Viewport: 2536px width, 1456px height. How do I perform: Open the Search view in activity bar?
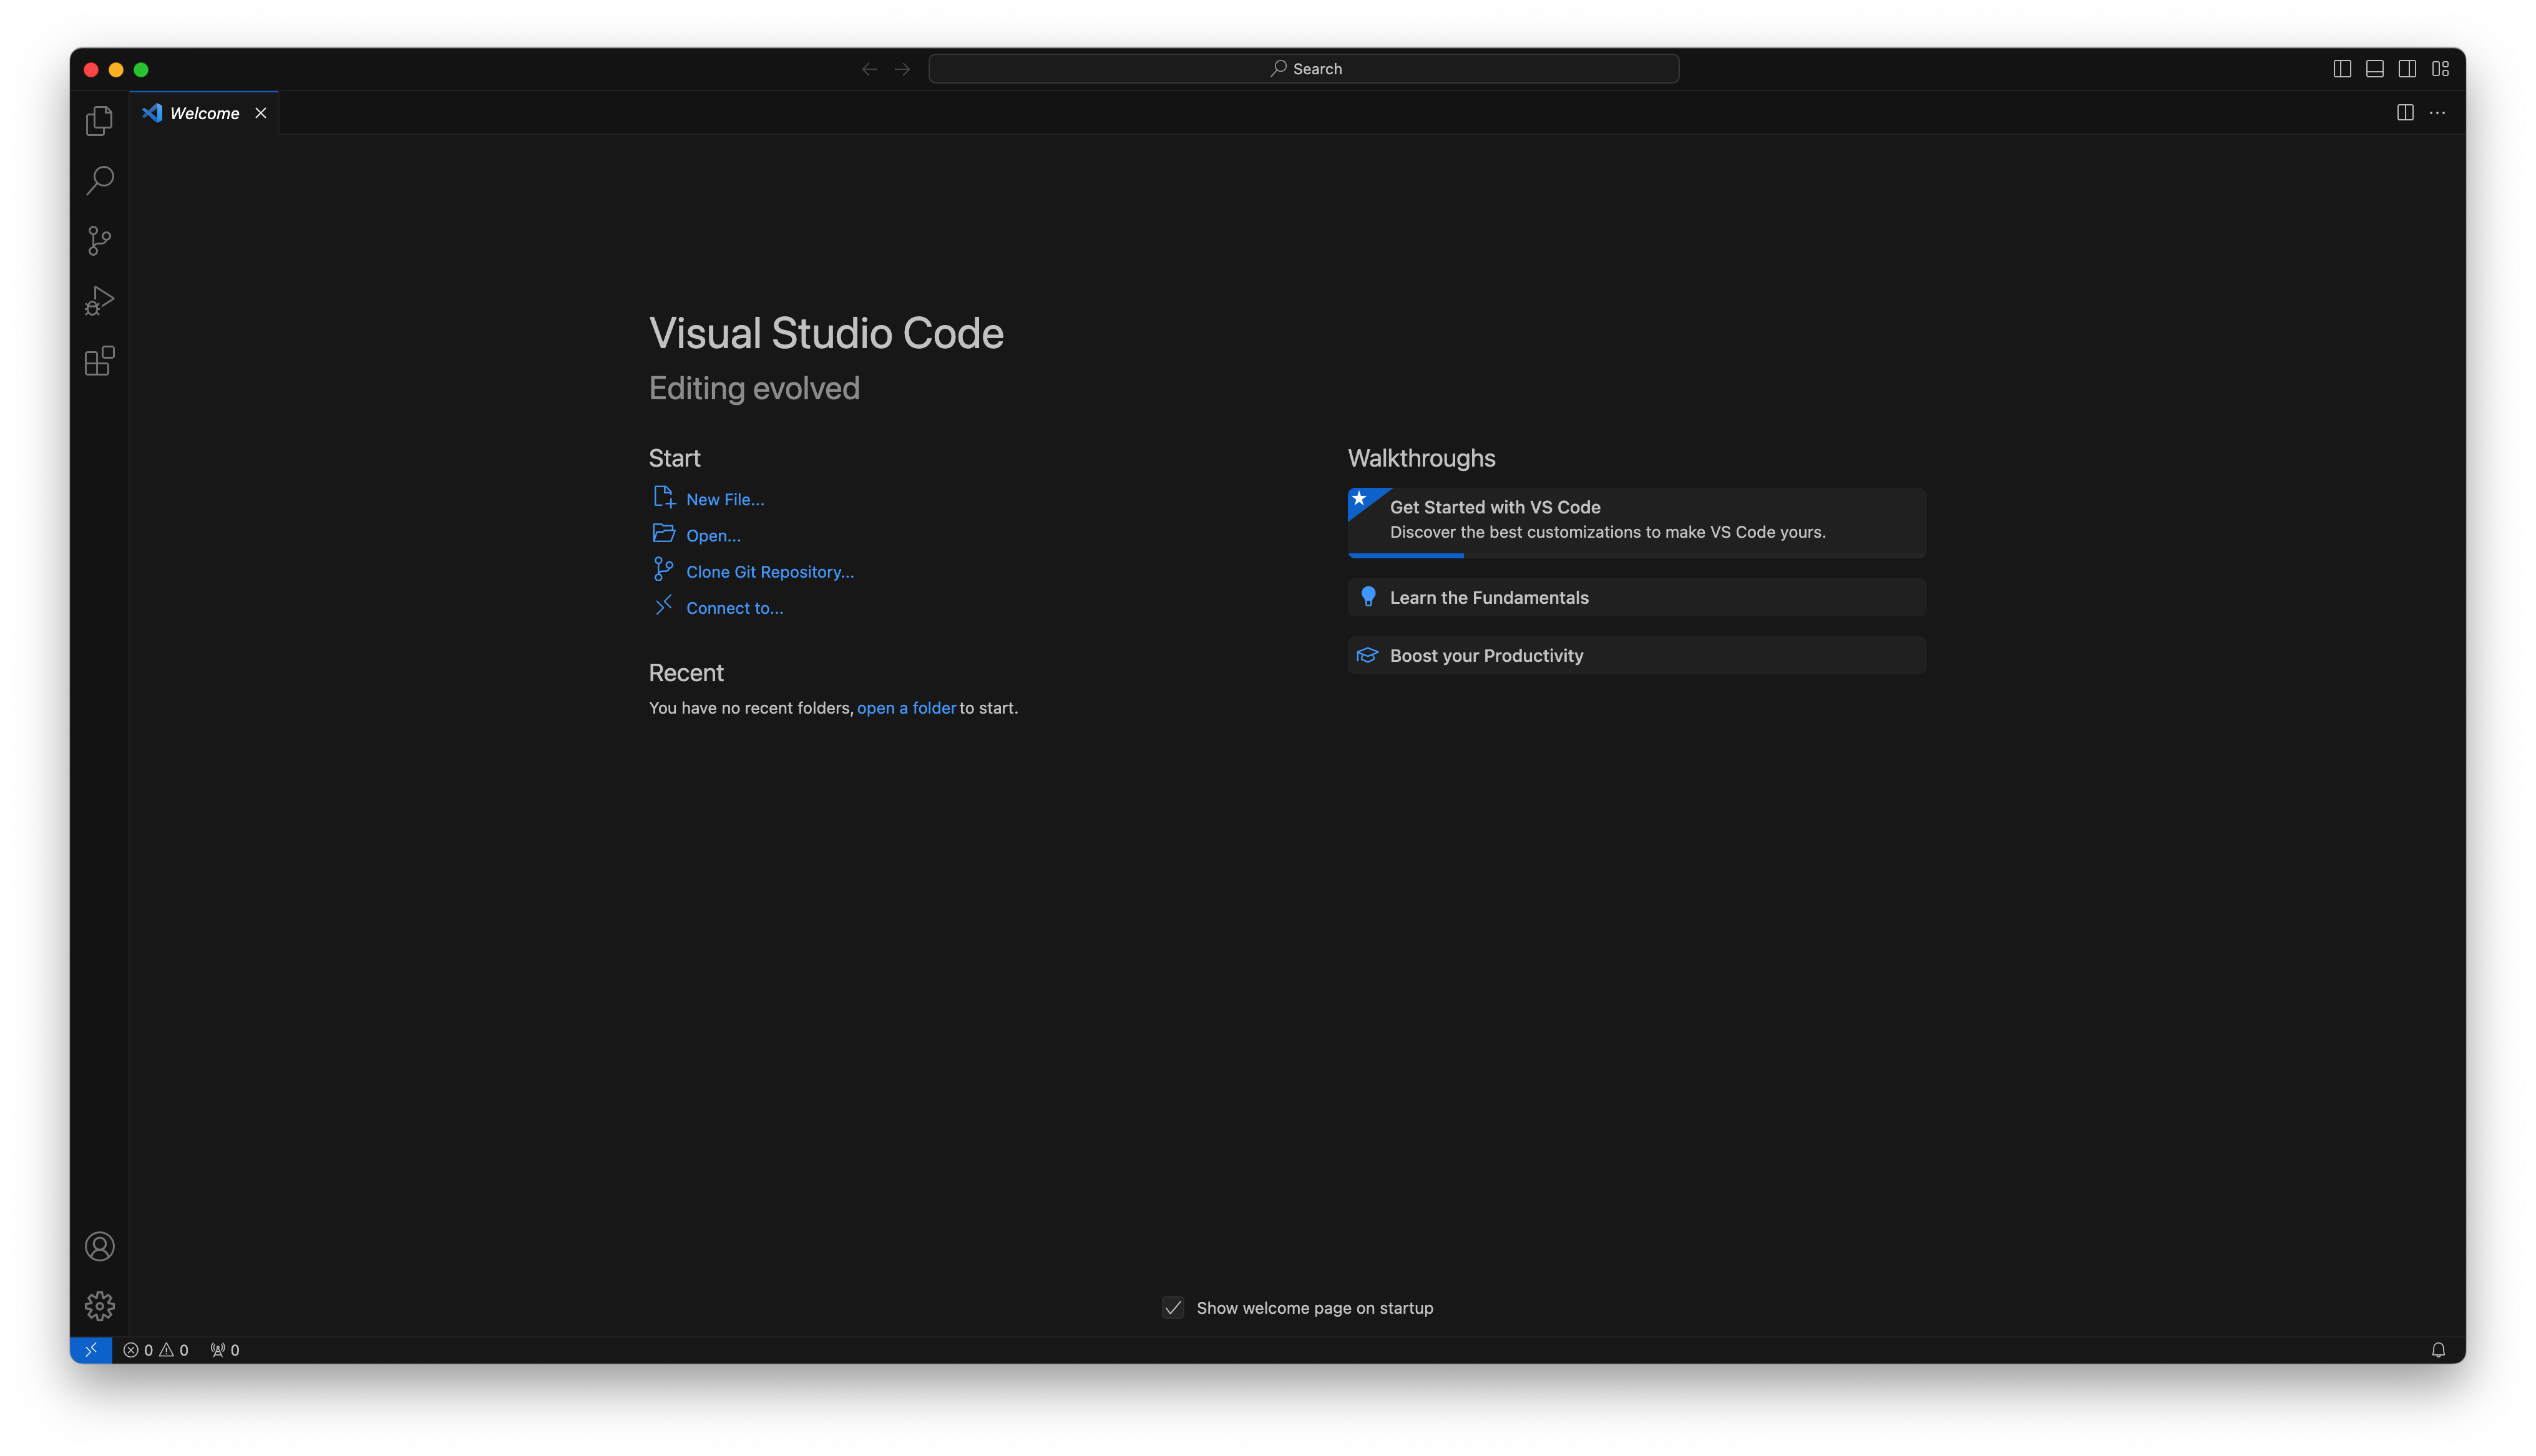pyautogui.click(x=99, y=181)
